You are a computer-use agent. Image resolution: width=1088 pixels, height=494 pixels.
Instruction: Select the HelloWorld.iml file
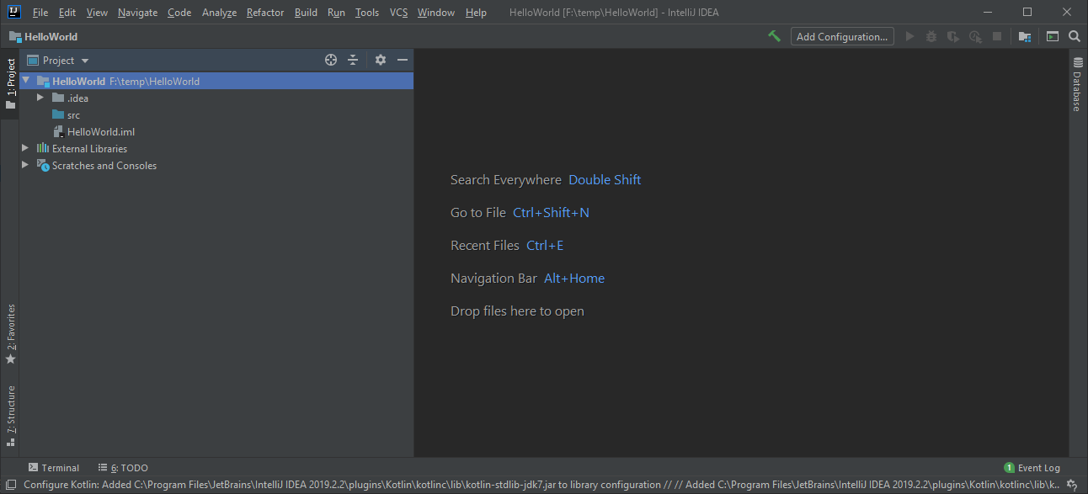(x=100, y=131)
